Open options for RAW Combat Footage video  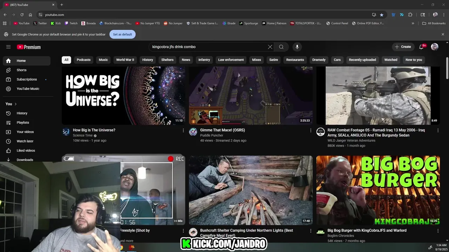438,131
